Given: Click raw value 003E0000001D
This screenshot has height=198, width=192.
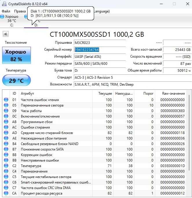Looking at the screenshot, I should pyautogui.click(x=173, y=166).
